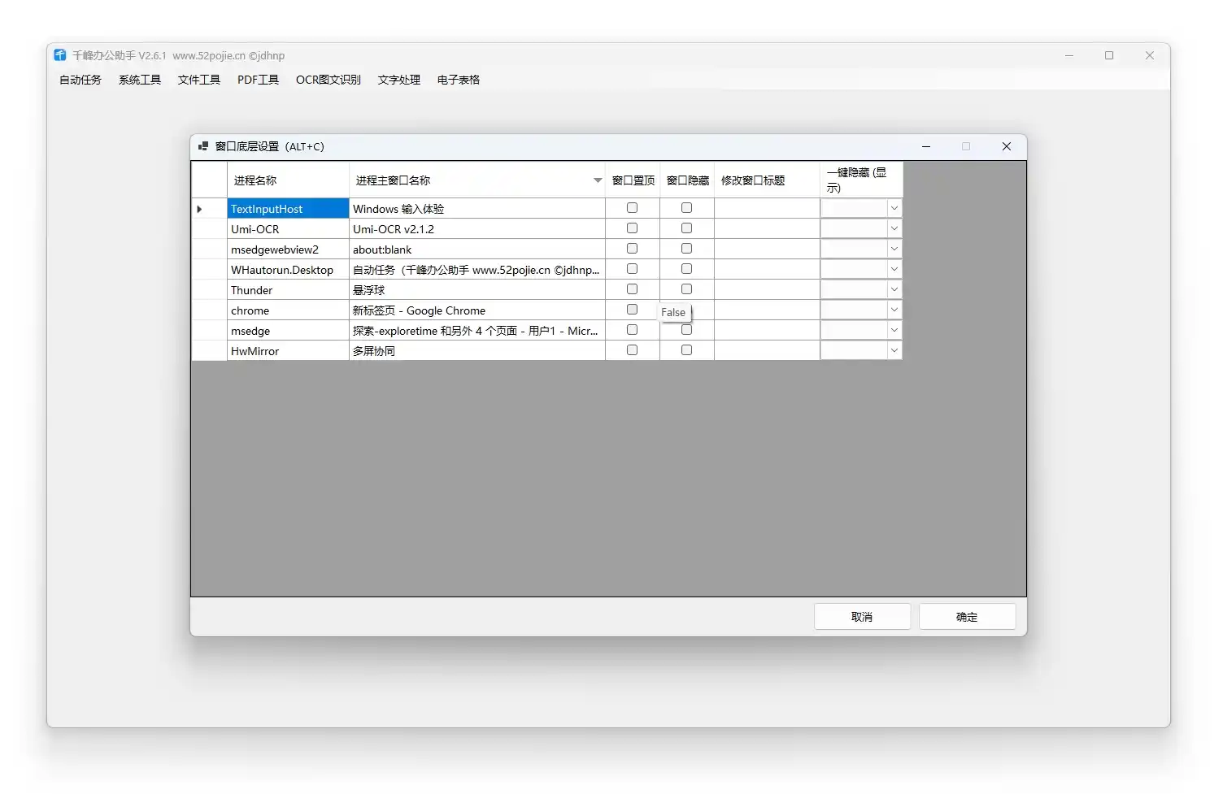Click the 一键隐藏 (显示) column header

point(861,180)
